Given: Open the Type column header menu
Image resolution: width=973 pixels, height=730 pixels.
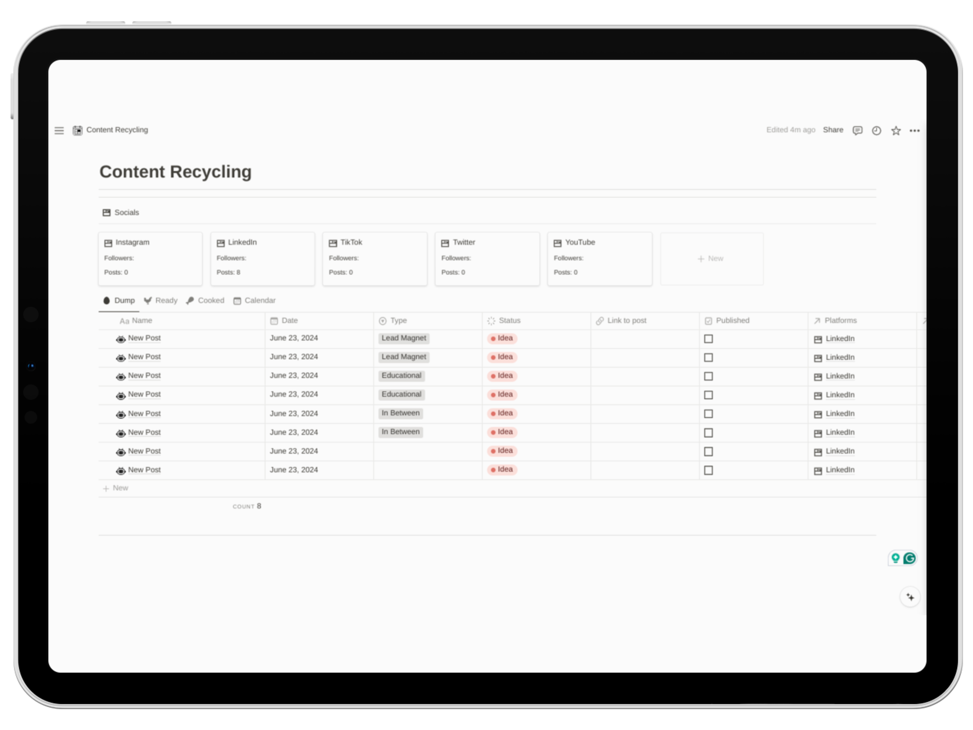Looking at the screenshot, I should click(398, 320).
